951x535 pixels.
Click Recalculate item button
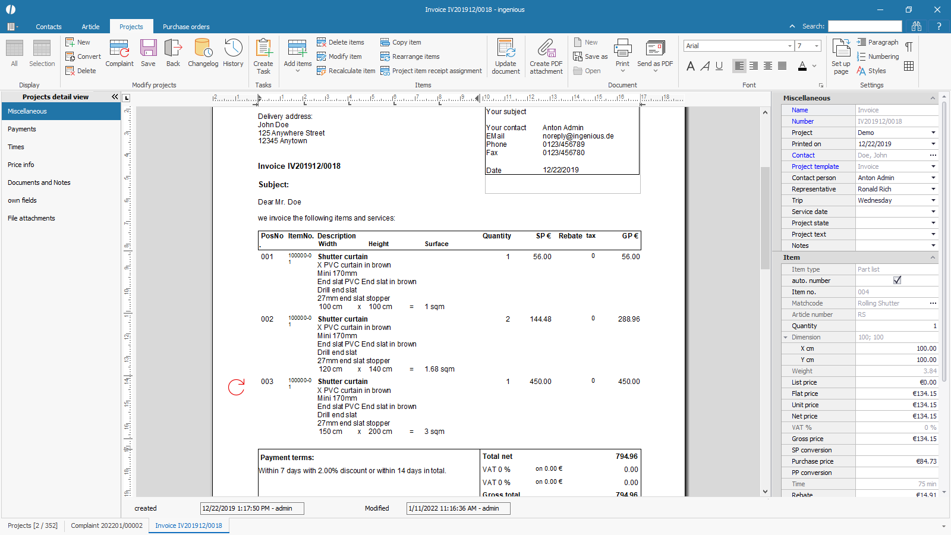346,71
